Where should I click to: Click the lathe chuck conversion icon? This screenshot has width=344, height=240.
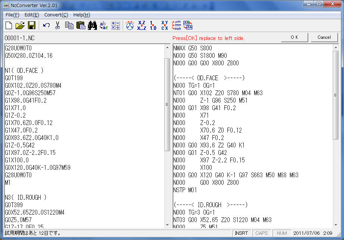[x=130, y=25]
